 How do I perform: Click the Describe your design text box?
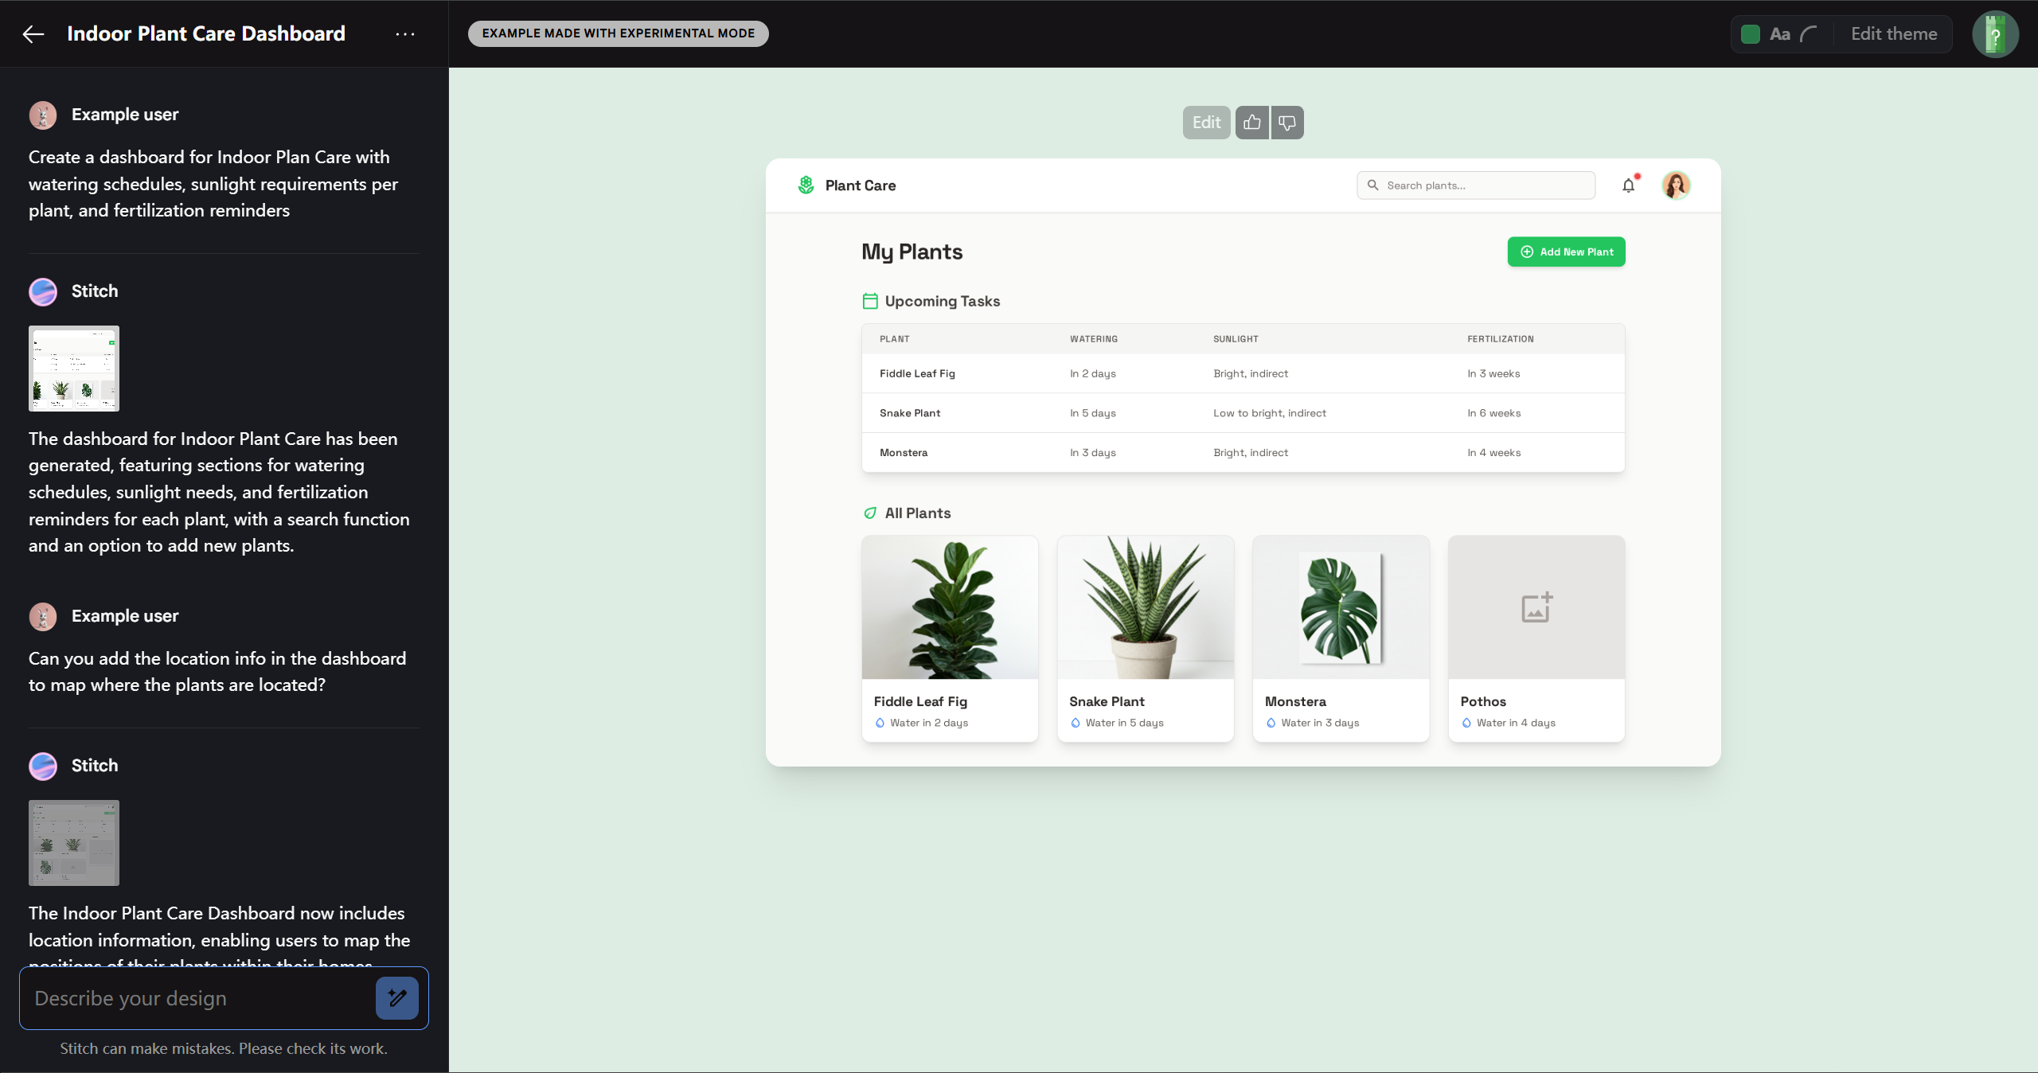click(199, 998)
